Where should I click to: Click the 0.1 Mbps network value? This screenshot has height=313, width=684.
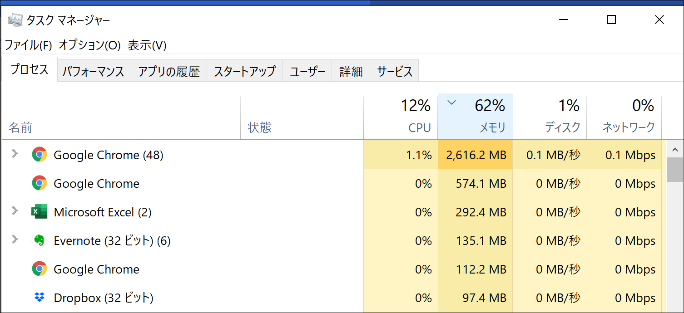point(630,155)
